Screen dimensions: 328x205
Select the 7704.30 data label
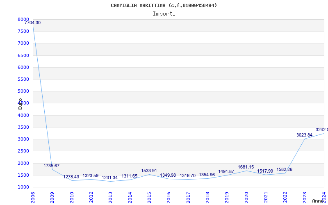(x=33, y=23)
